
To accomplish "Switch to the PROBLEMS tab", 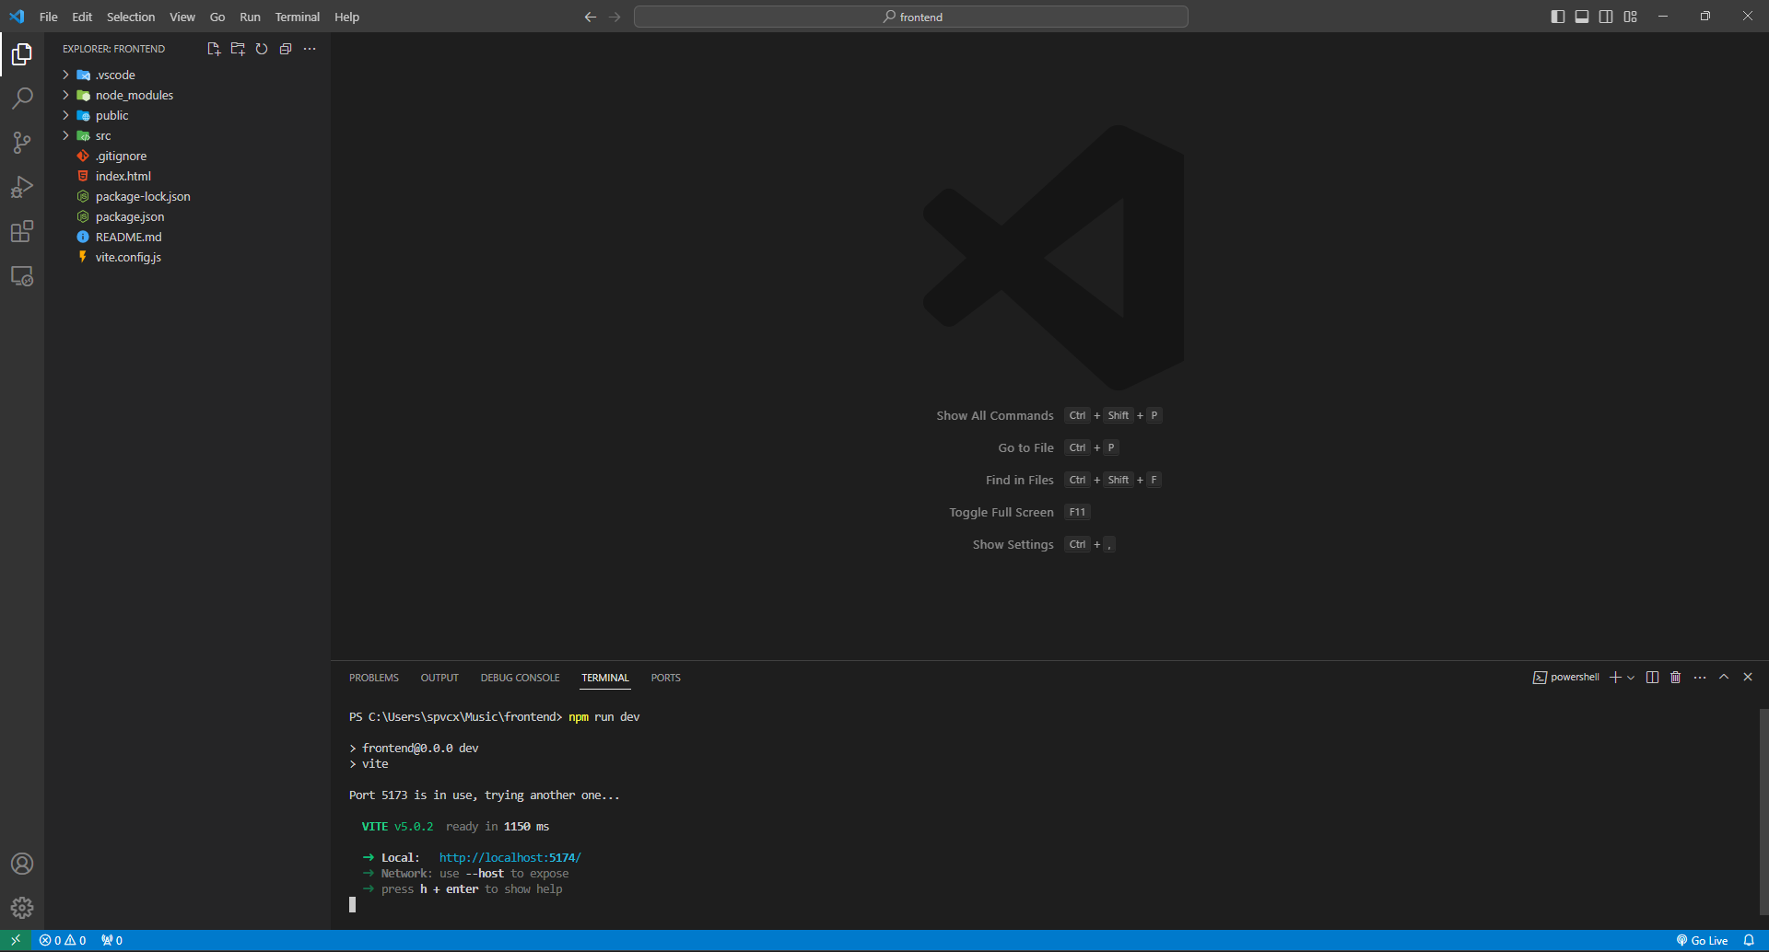I will [373, 678].
